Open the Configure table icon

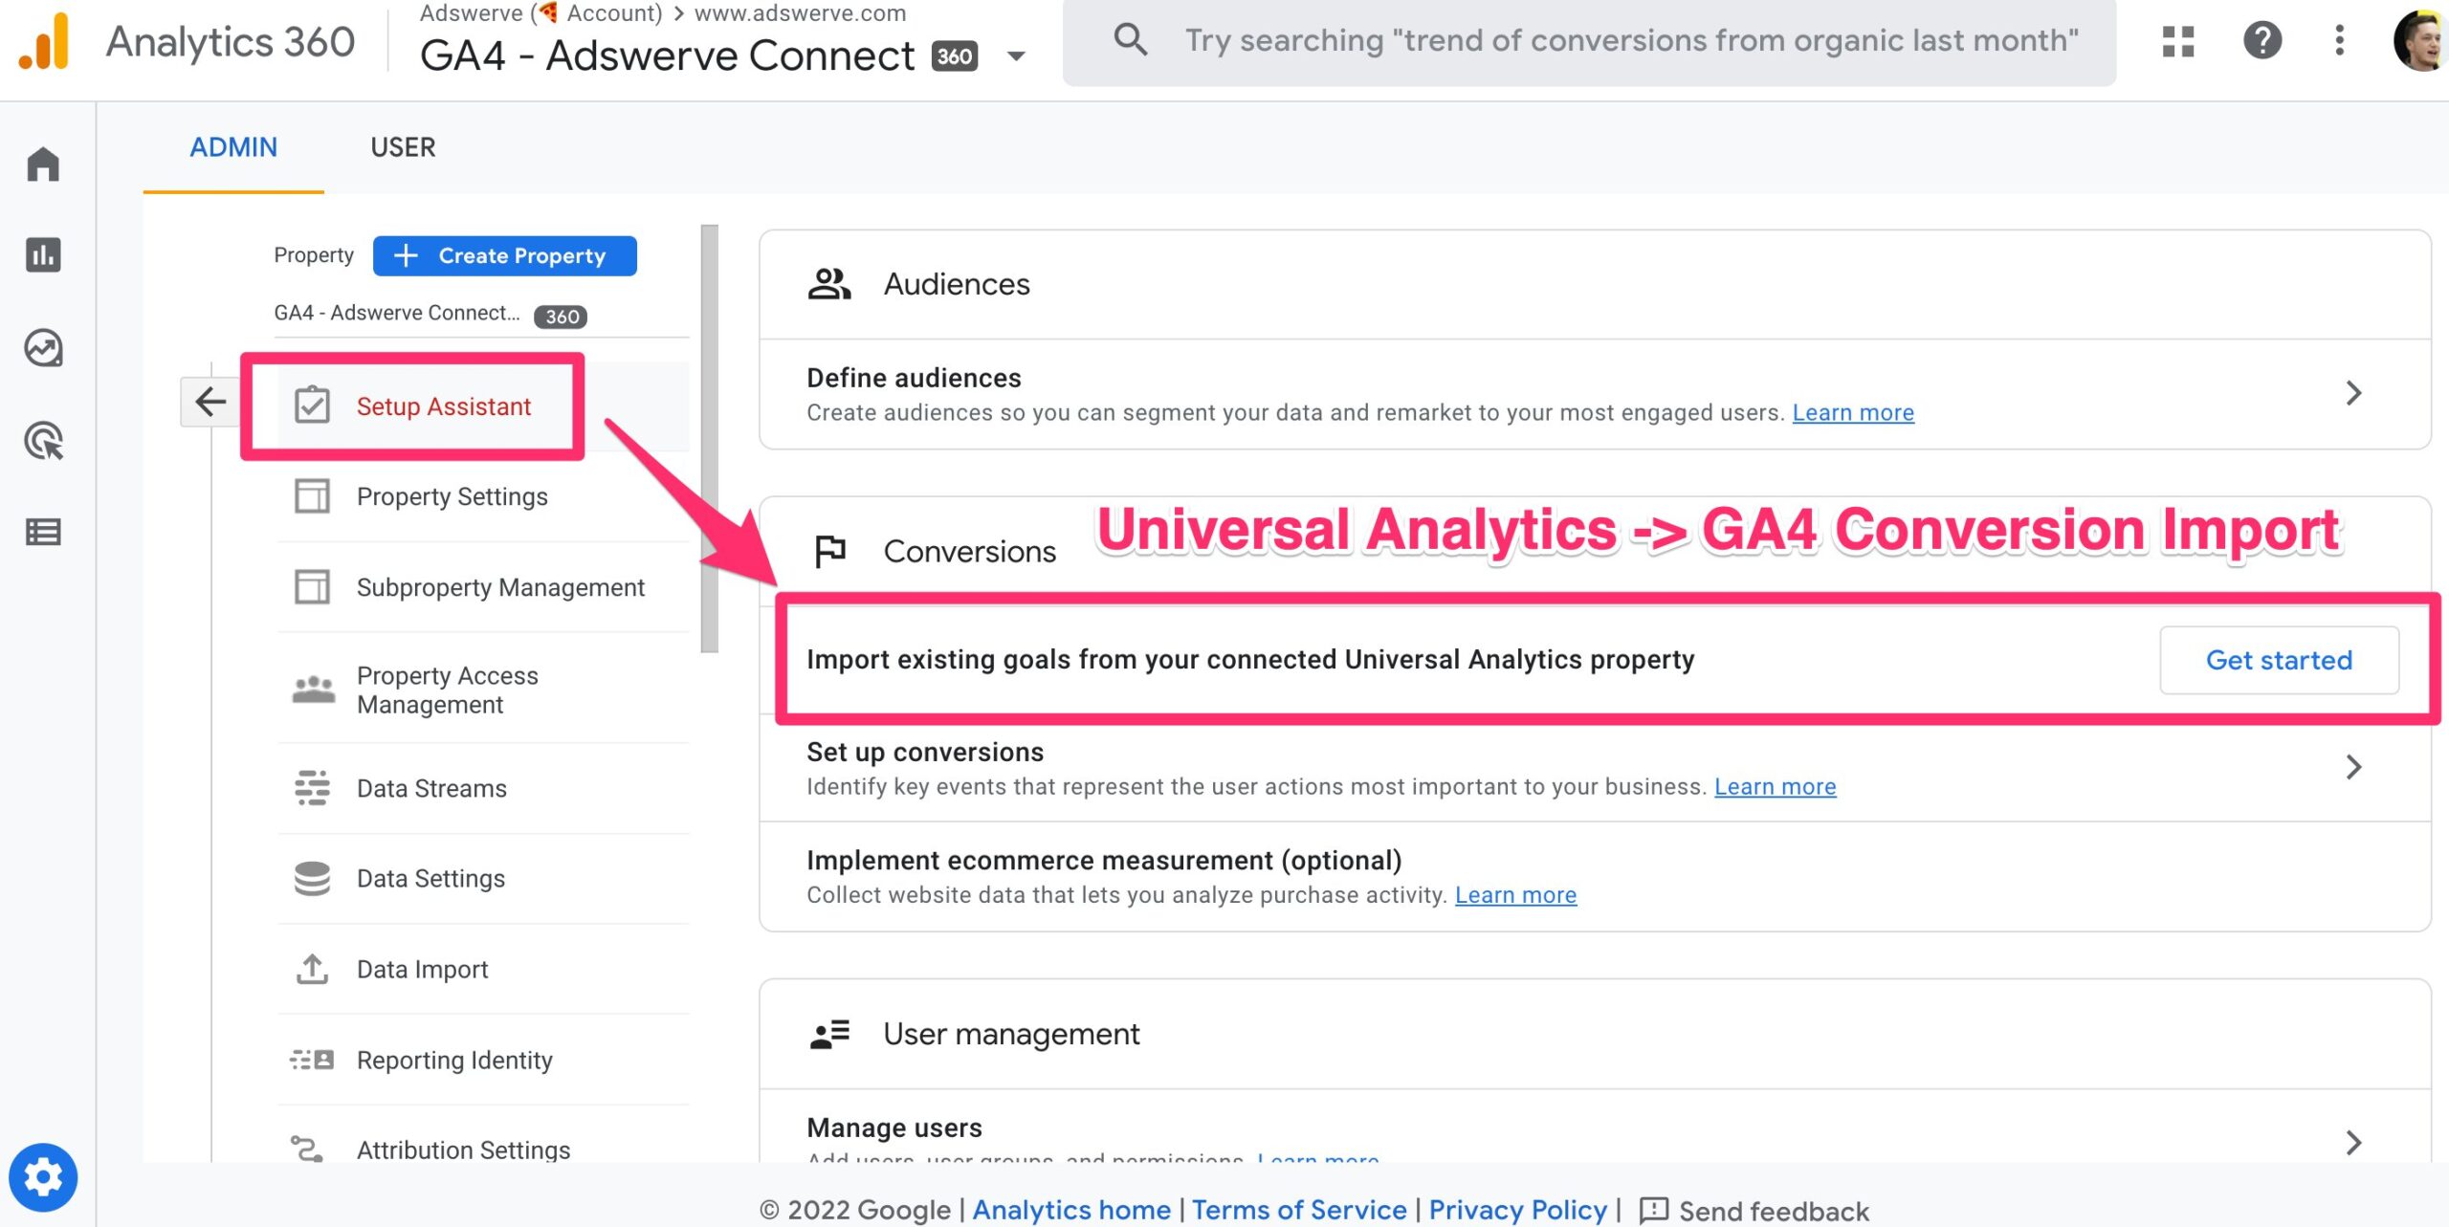(43, 532)
